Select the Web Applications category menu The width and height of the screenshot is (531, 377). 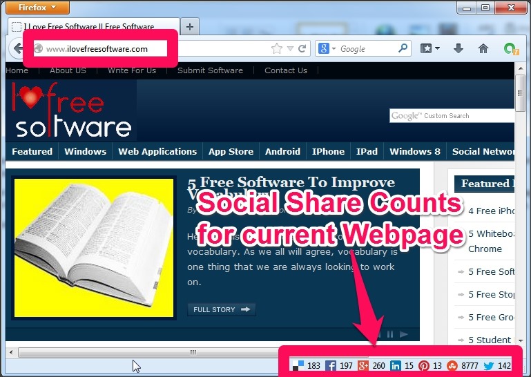coord(157,151)
